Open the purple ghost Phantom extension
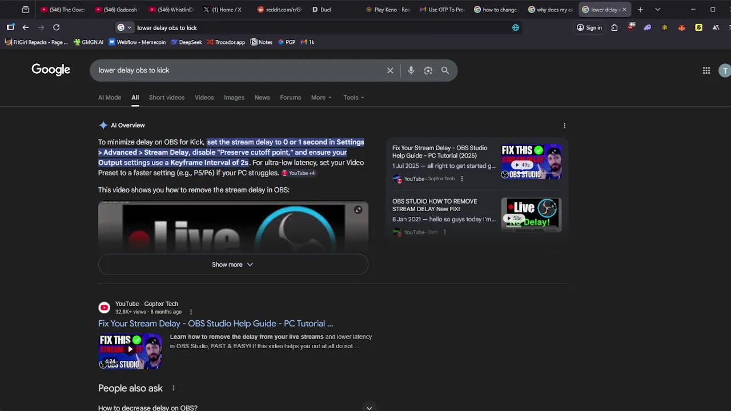The image size is (731, 411). point(648,27)
